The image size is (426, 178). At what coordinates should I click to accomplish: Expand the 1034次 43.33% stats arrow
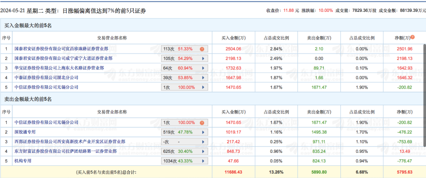[x=203, y=161]
